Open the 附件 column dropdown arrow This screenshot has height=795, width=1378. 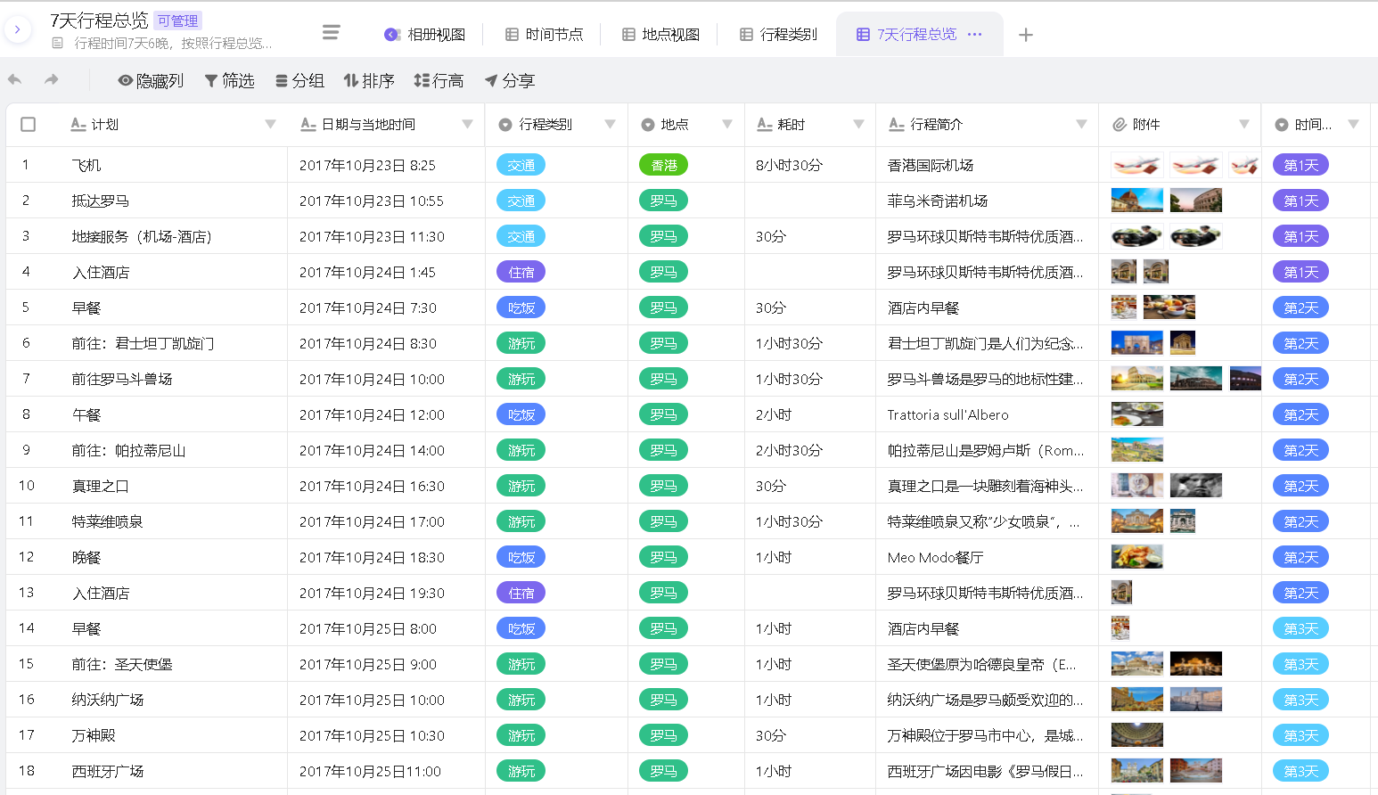tap(1243, 125)
